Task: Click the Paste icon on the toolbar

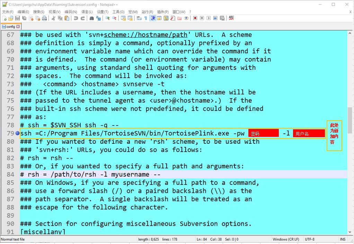Action: [x=67, y=18]
